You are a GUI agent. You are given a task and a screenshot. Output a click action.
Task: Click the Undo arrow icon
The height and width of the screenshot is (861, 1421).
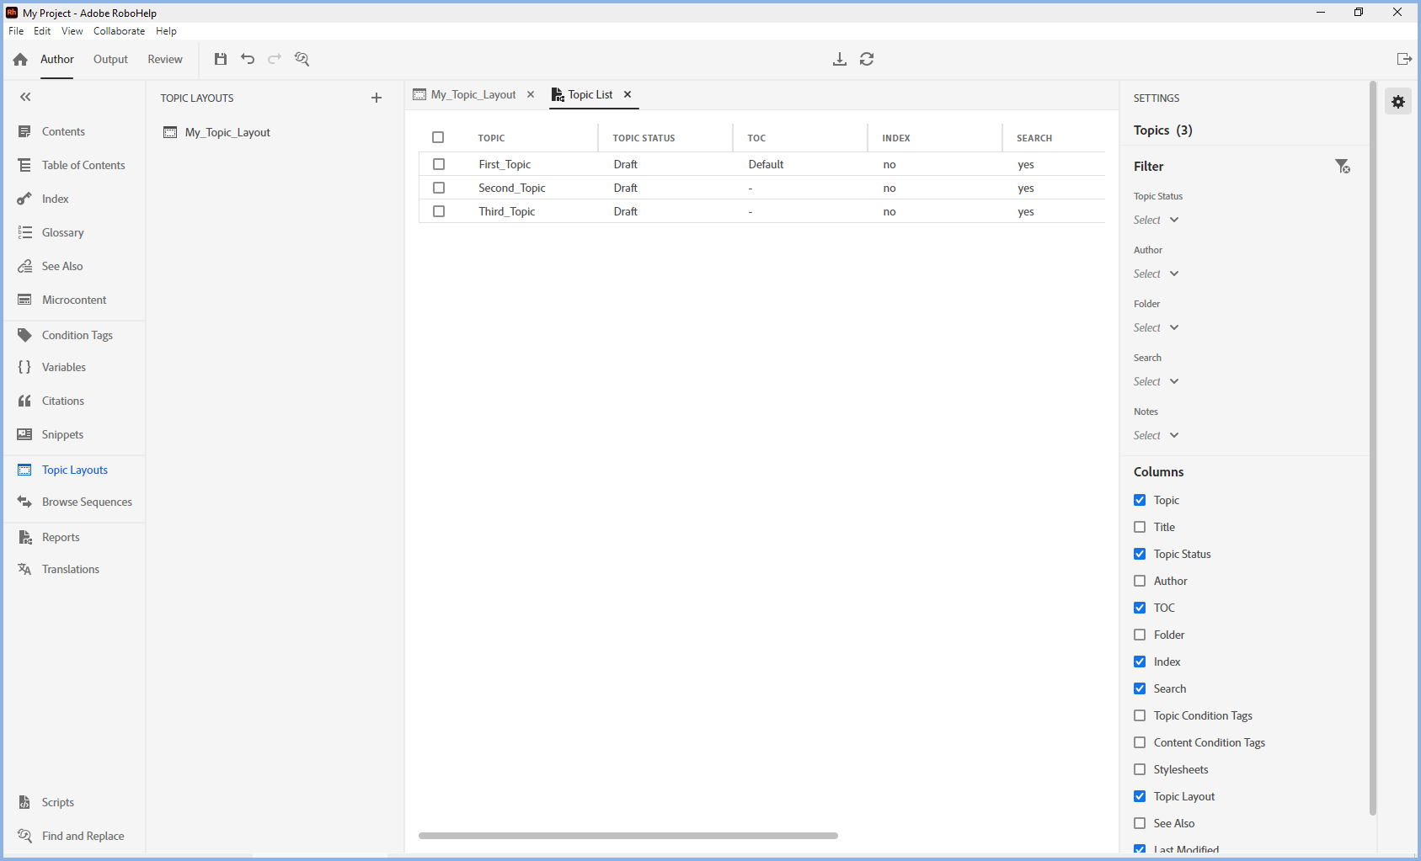248,59
